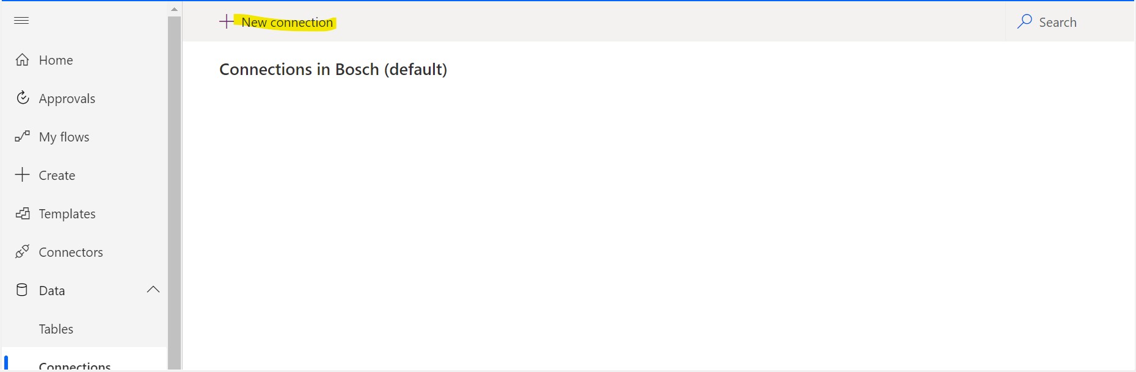Click the Connectors plug icon
1136x372 pixels.
coord(23,252)
